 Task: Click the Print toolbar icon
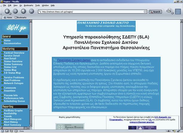[x=169, y=11]
